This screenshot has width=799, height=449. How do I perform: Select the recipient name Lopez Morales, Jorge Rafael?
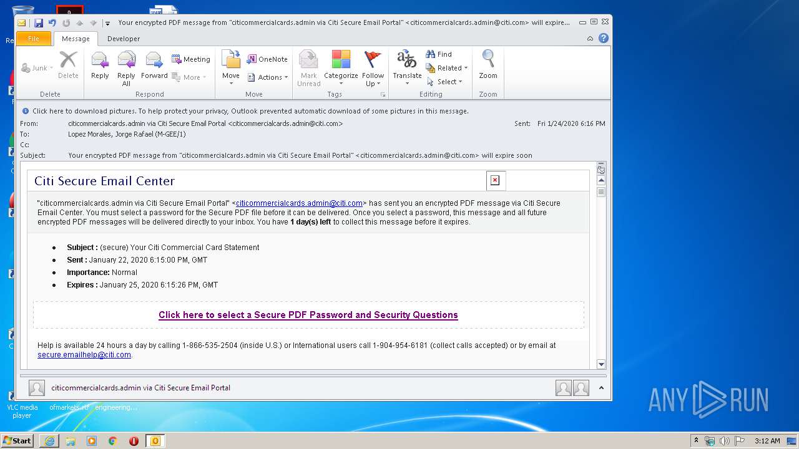127,134
